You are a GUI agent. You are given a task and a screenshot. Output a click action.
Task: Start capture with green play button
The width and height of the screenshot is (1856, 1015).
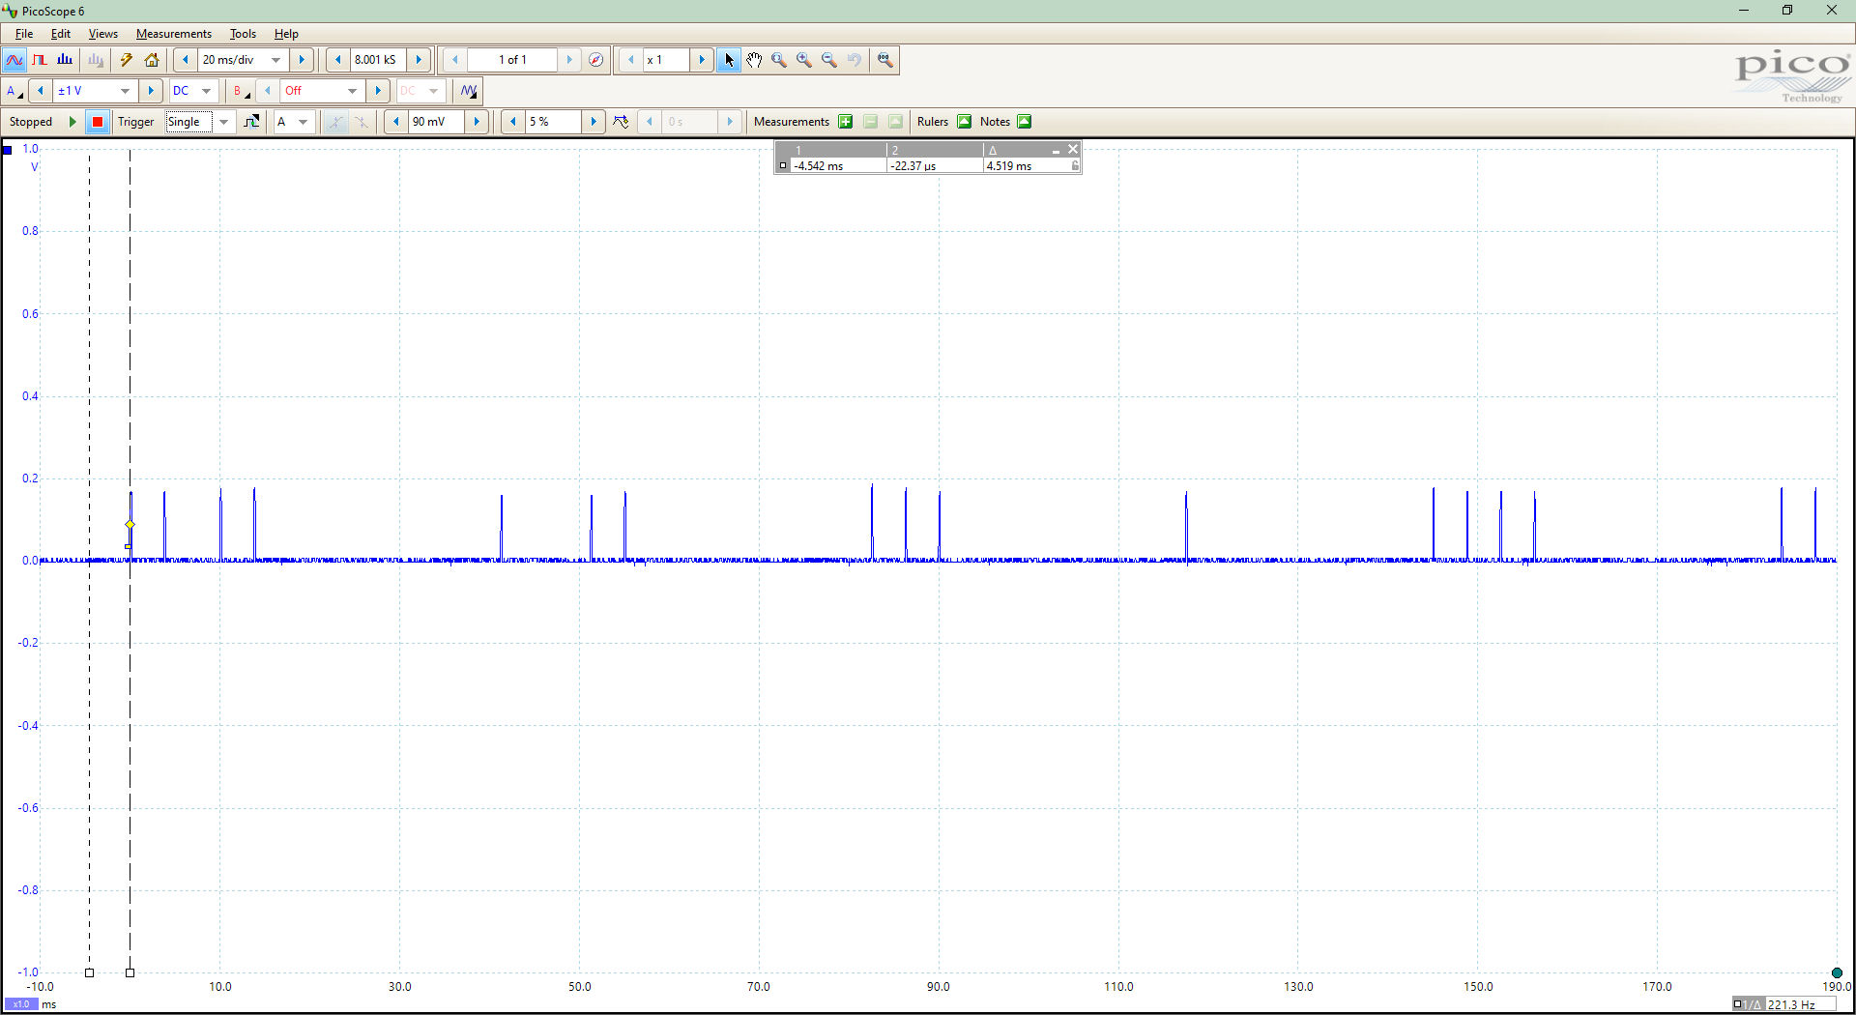tap(72, 122)
